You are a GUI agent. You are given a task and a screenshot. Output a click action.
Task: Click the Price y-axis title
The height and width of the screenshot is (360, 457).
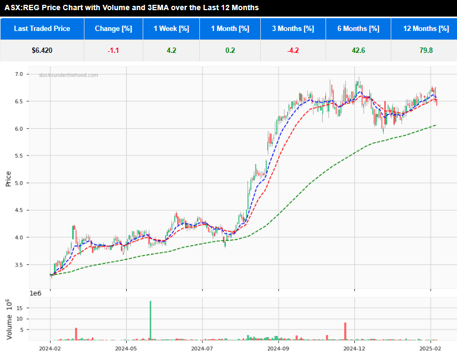(x=8, y=179)
